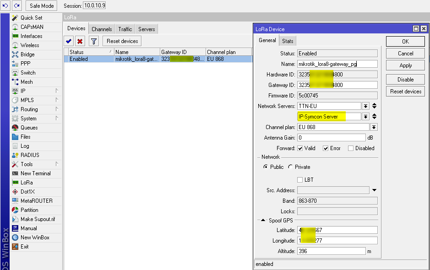This screenshot has height=270, width=430.
Task: Open Files folder icon
Action: coord(15,137)
